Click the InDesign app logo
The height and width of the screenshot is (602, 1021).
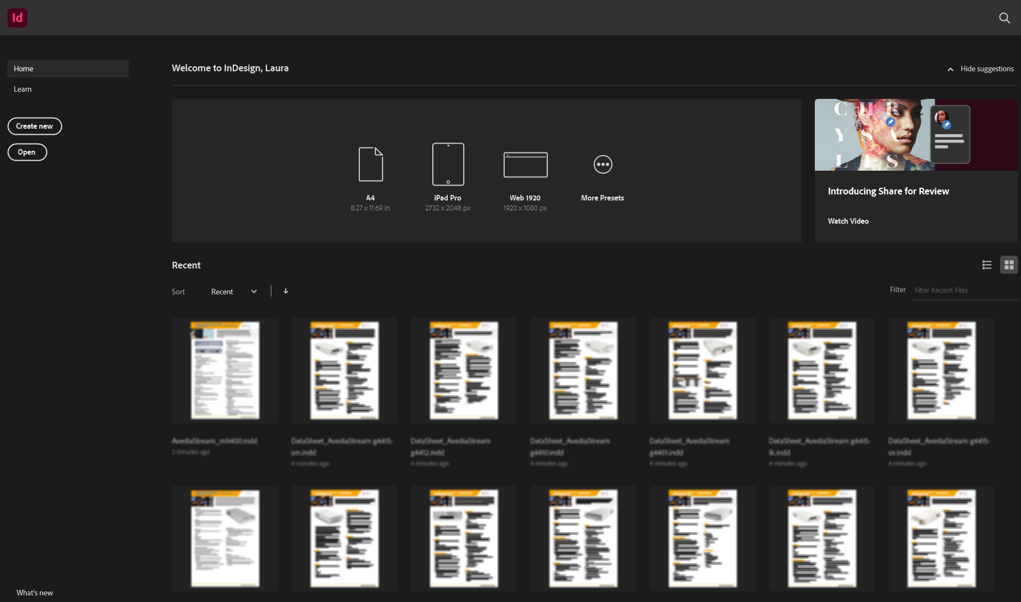coord(17,18)
